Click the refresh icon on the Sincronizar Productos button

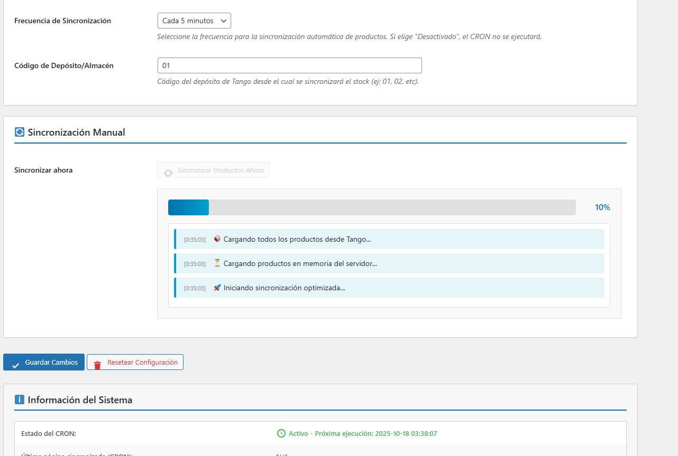coord(168,172)
